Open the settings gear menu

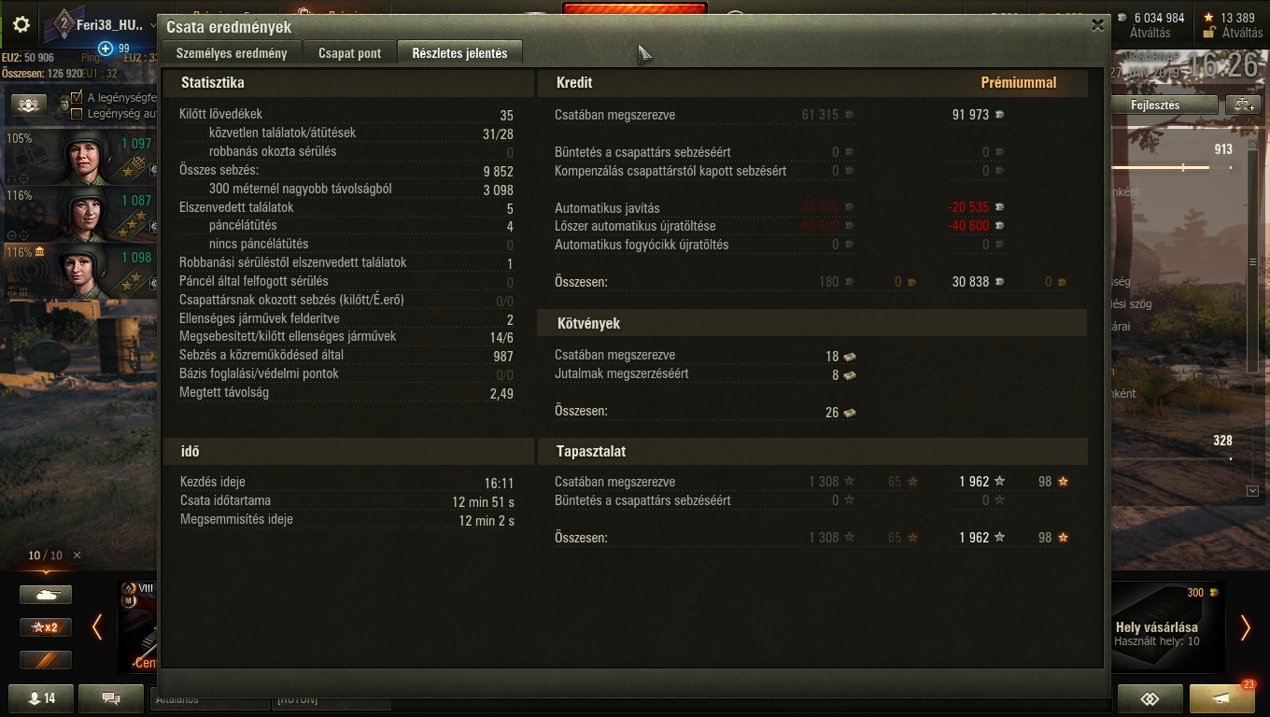coord(21,25)
